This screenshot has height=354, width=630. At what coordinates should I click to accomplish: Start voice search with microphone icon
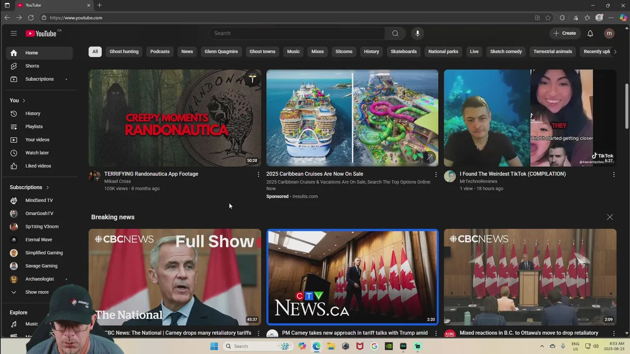tap(417, 33)
